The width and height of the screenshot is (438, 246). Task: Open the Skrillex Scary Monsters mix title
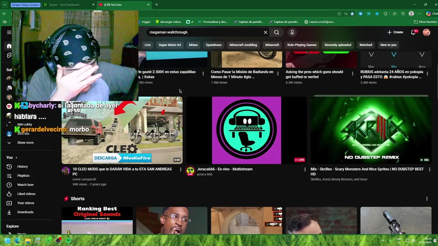click(367, 172)
